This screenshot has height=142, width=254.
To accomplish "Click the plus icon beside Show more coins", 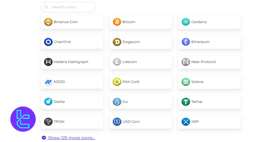I will pyautogui.click(x=44, y=138).
